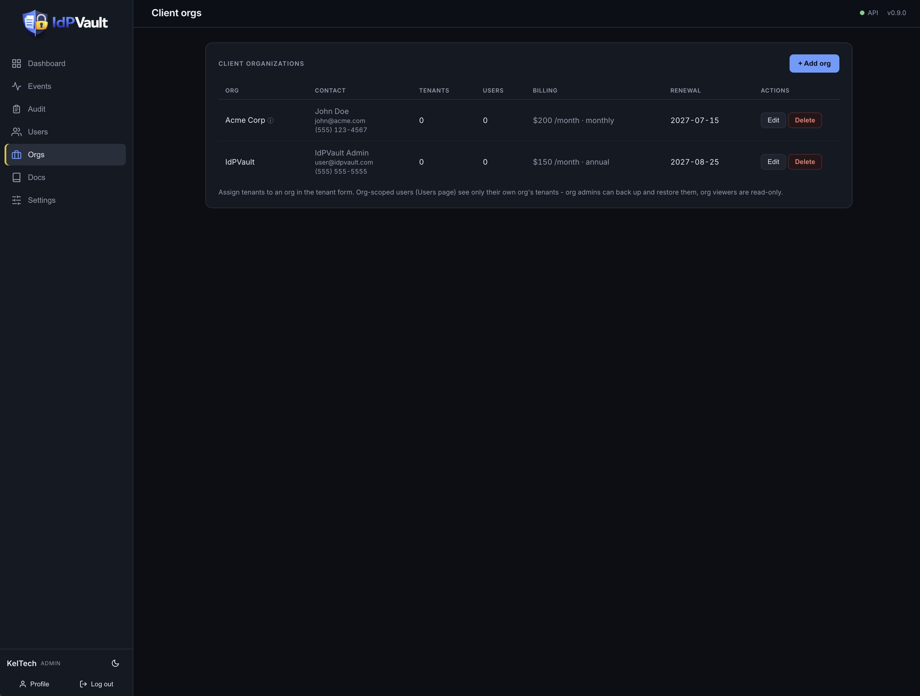Viewport: 920px width, 696px height.
Task: Click the ADMIN role badge
Action: tap(50, 663)
